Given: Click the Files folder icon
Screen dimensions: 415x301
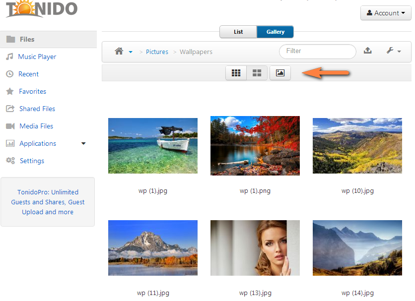Looking at the screenshot, I should (x=10, y=39).
